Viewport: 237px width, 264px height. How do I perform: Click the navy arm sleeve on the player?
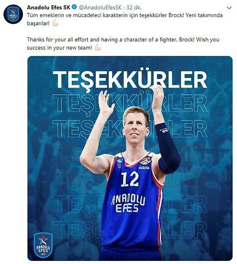[x=167, y=149]
